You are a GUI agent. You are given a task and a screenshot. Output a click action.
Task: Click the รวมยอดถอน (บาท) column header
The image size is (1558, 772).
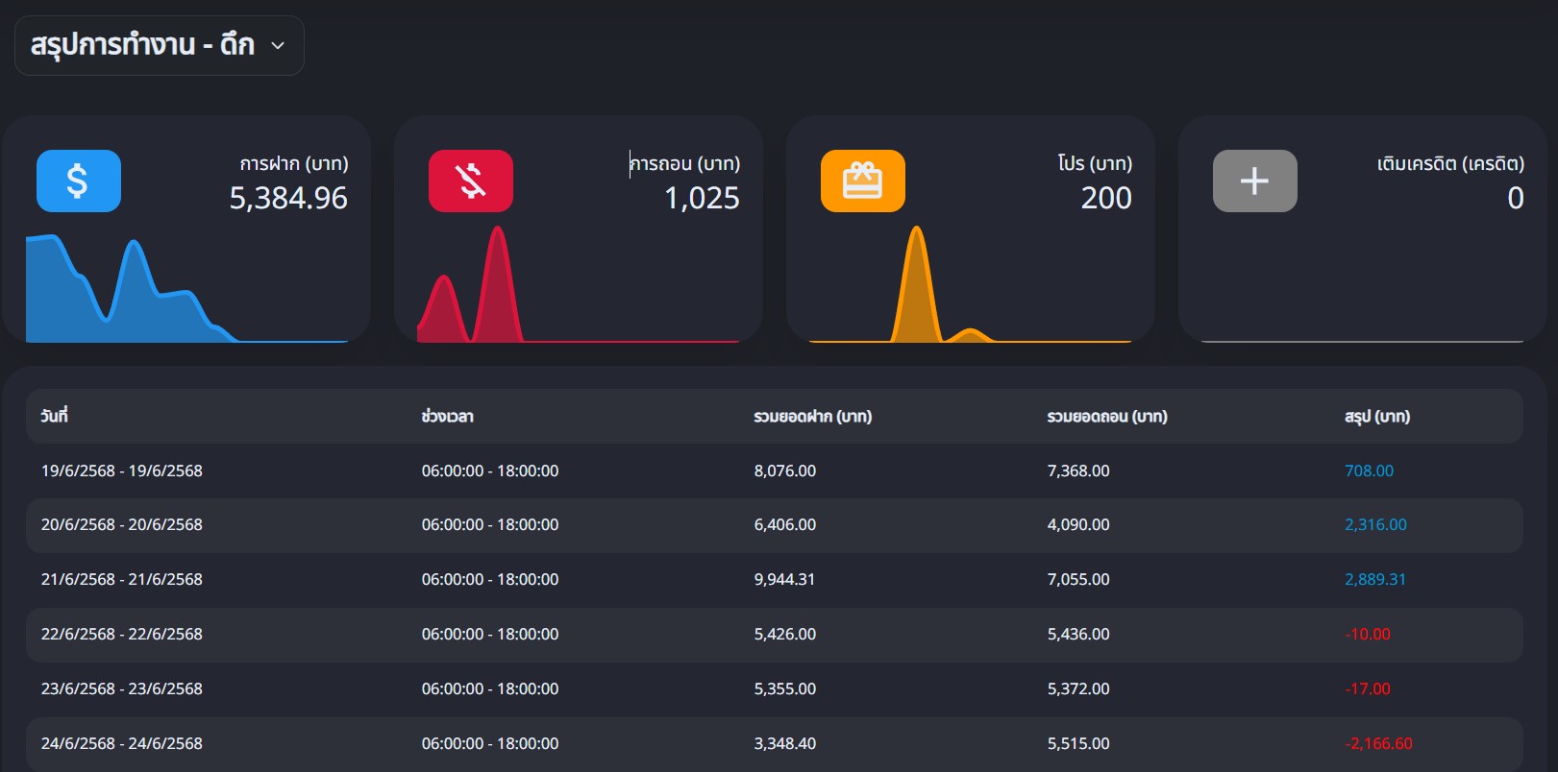pos(1106,416)
